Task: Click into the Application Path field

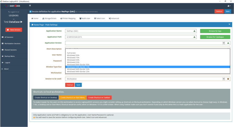Action: pyautogui.click(x=131, y=37)
